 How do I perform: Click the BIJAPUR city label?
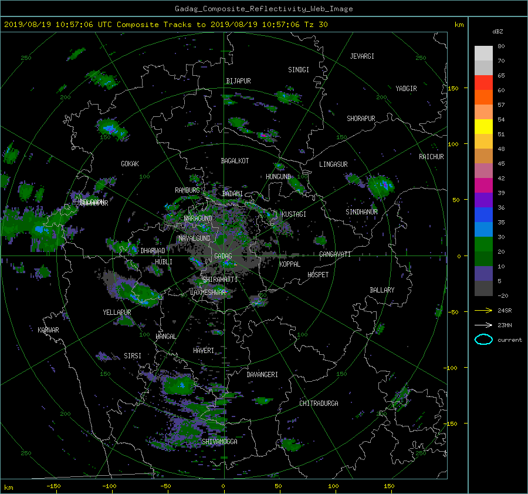click(238, 81)
